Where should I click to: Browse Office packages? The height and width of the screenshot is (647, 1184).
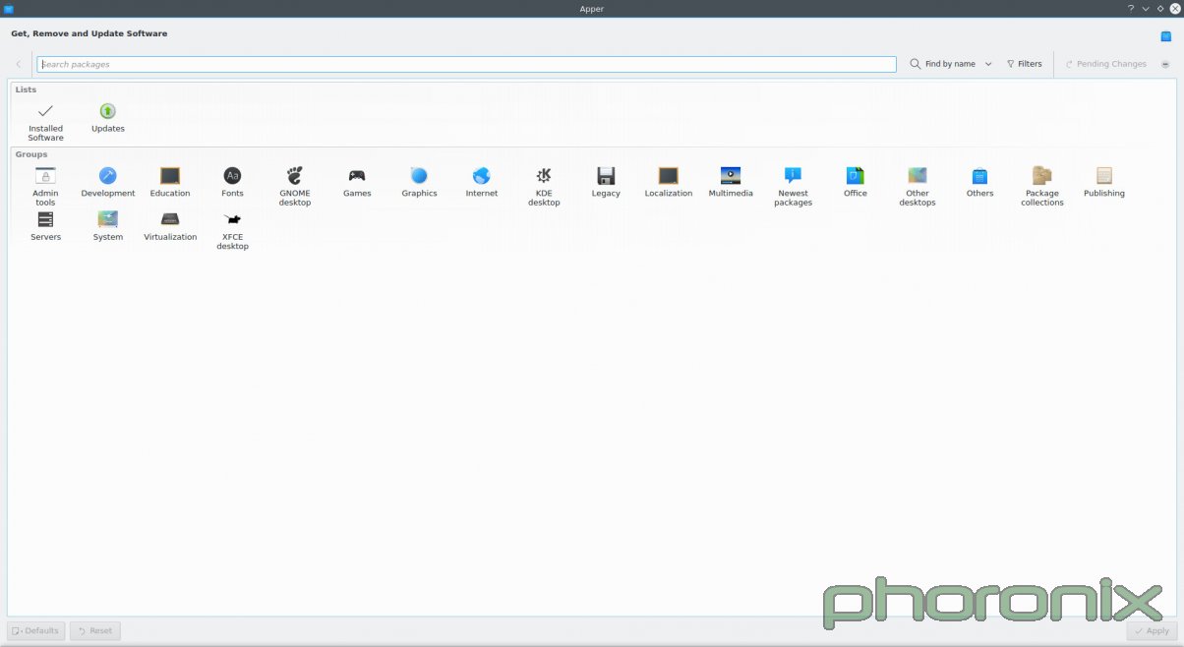[x=855, y=182]
